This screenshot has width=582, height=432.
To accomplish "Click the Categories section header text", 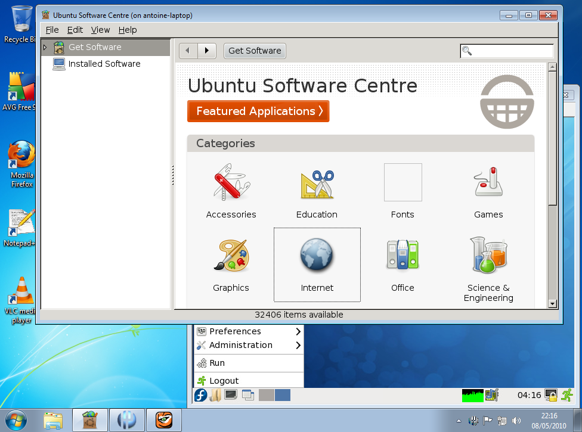I will [x=225, y=144].
